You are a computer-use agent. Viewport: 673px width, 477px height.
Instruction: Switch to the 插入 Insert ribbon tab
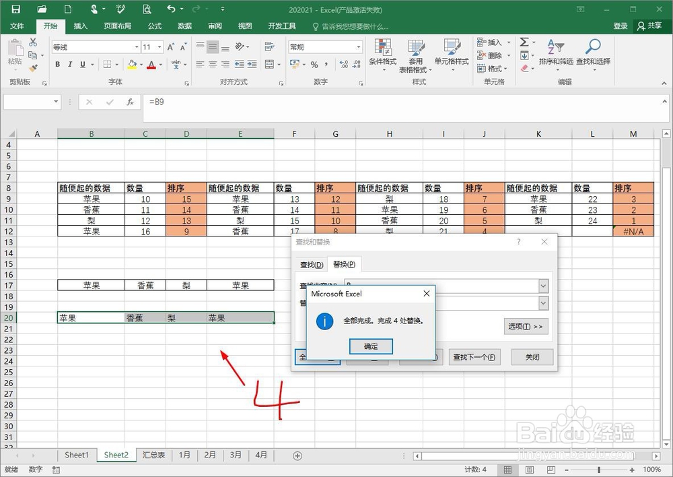81,26
